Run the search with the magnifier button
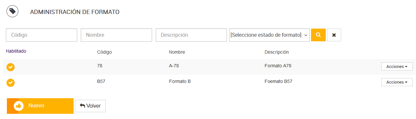416x119 pixels. pyautogui.click(x=318, y=35)
